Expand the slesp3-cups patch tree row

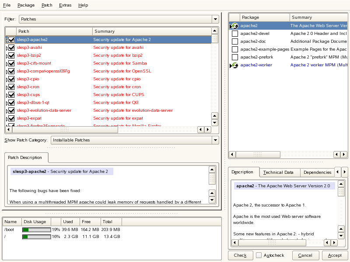coord(7,95)
